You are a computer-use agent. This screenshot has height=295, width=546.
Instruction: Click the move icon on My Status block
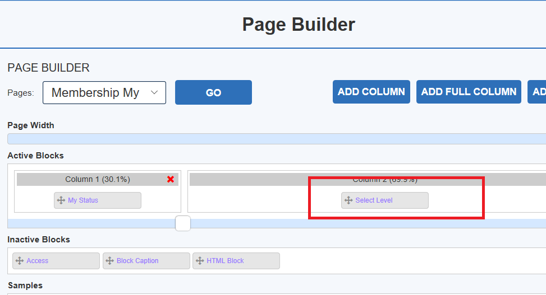click(61, 200)
